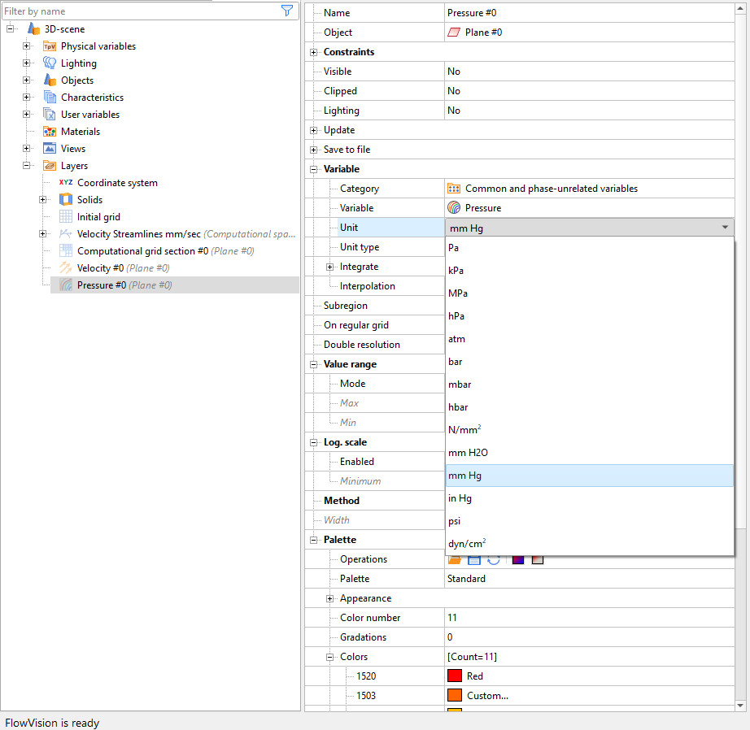Select the Velocity #0 layer icon
The width and height of the screenshot is (750, 730).
pos(66,268)
